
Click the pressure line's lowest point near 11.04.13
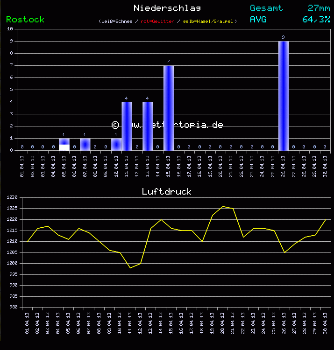pos(130,268)
